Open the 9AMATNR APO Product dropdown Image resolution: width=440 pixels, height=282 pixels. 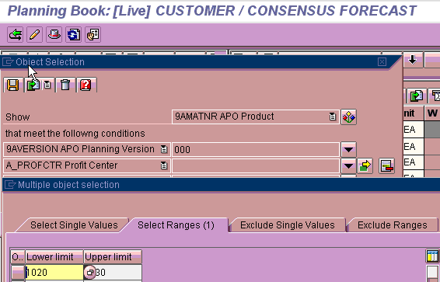coord(332,117)
